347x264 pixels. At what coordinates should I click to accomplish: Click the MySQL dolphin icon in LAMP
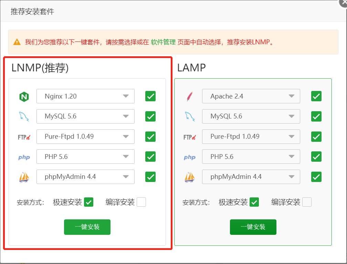click(190, 116)
